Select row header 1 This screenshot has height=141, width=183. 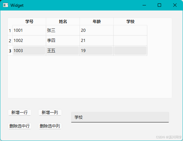tap(10, 30)
